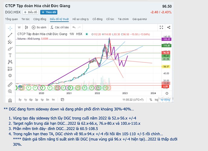Open the prediction and measurement tools
The height and width of the screenshot is (151, 208).
tap(10, 69)
